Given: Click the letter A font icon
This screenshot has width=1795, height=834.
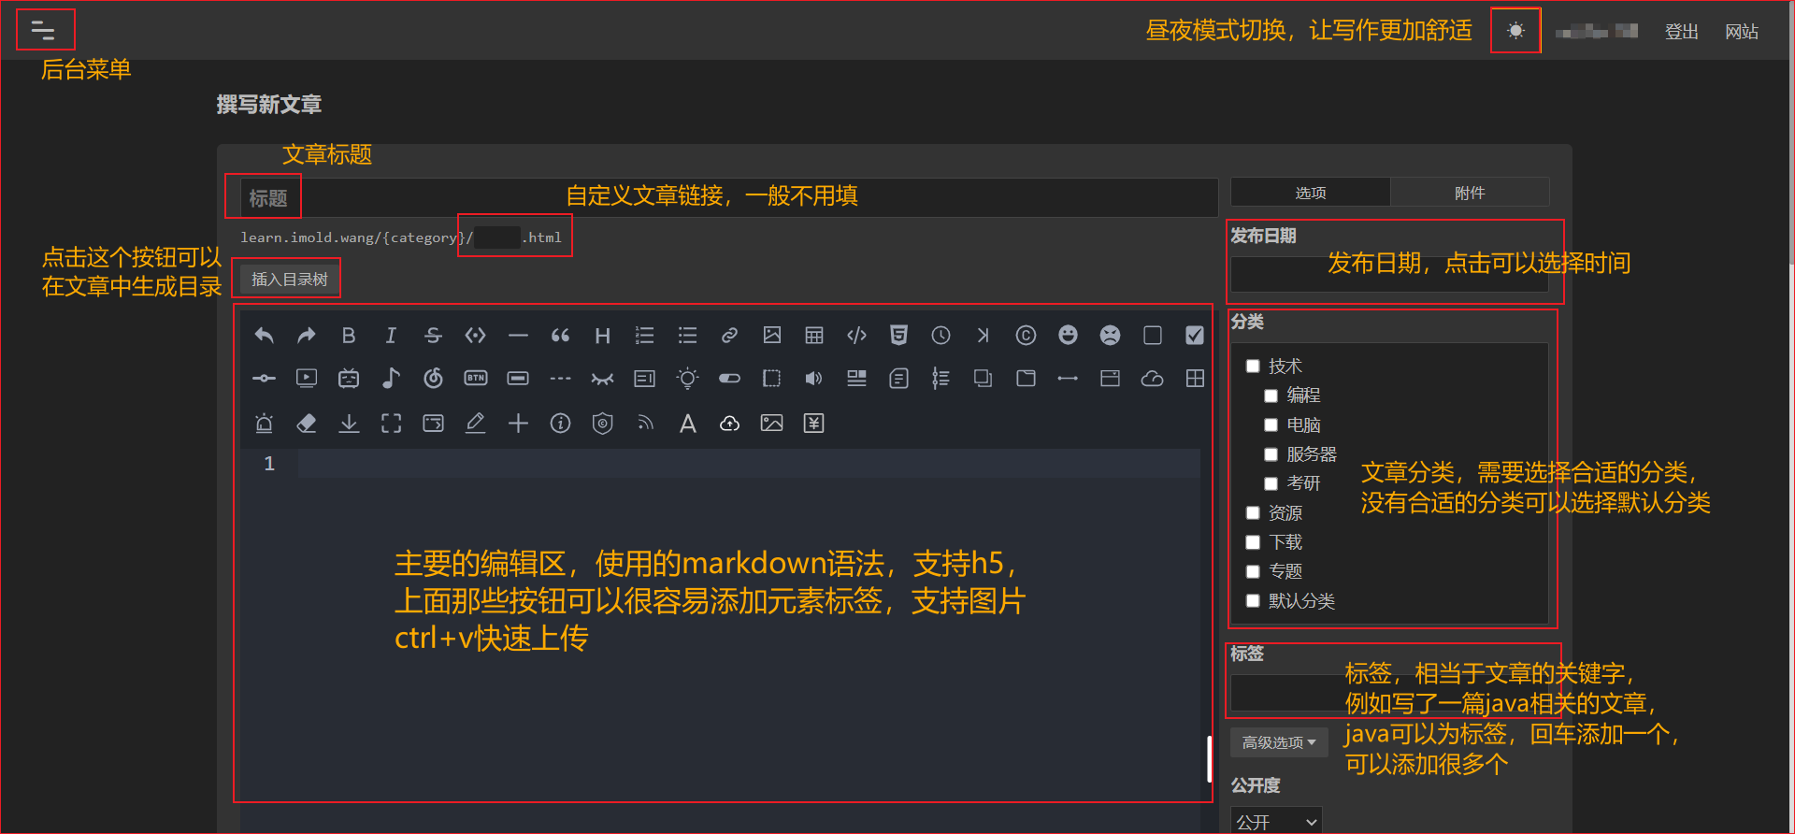Looking at the screenshot, I should (x=687, y=424).
